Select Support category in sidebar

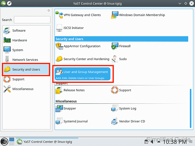[x=26, y=79]
